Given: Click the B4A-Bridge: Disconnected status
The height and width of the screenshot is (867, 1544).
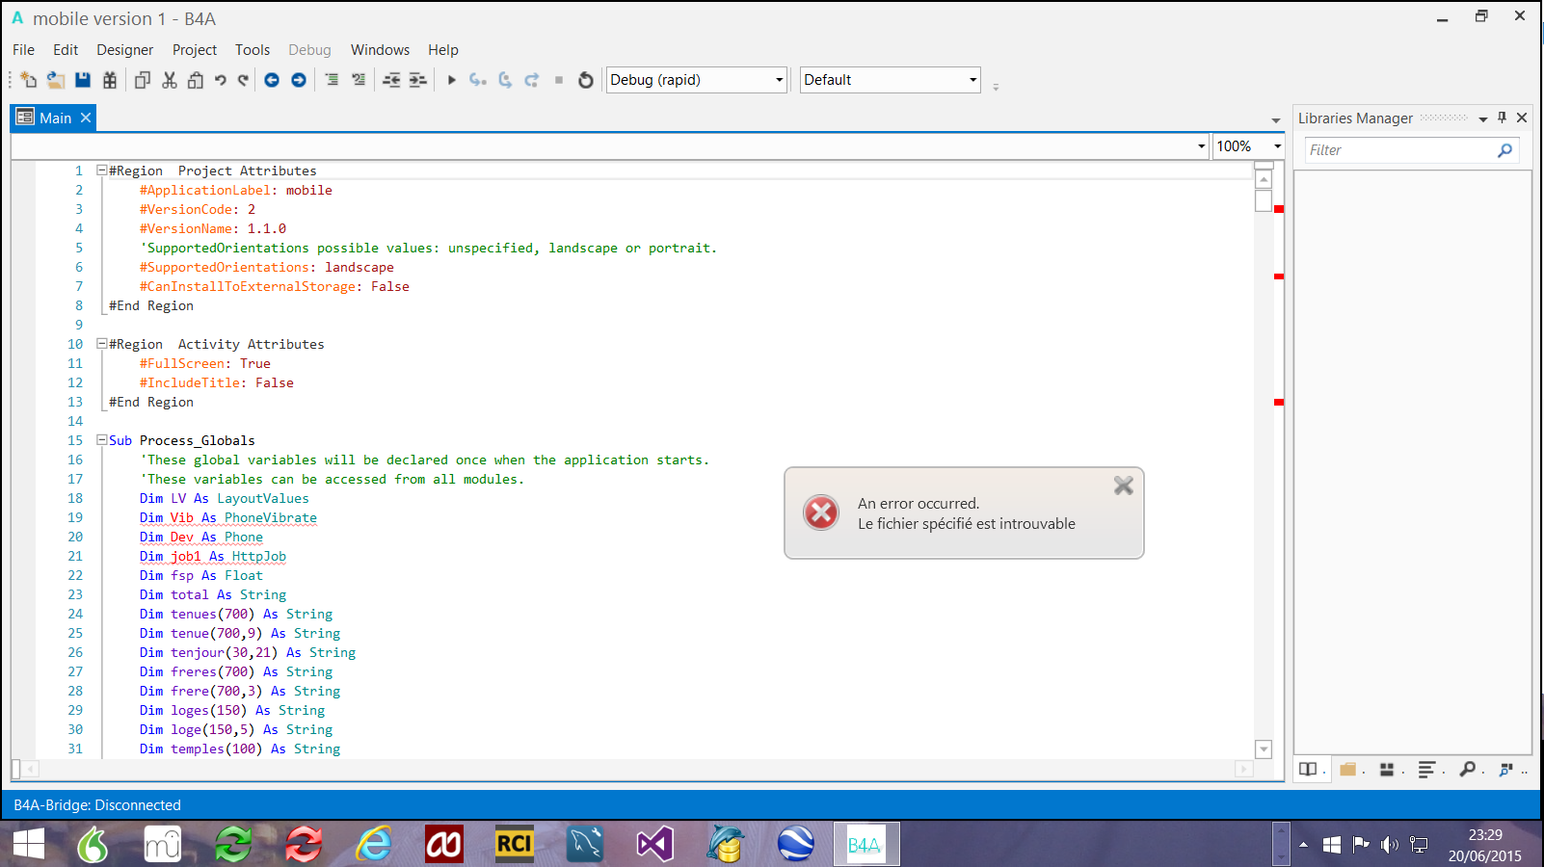Looking at the screenshot, I should (x=97, y=805).
